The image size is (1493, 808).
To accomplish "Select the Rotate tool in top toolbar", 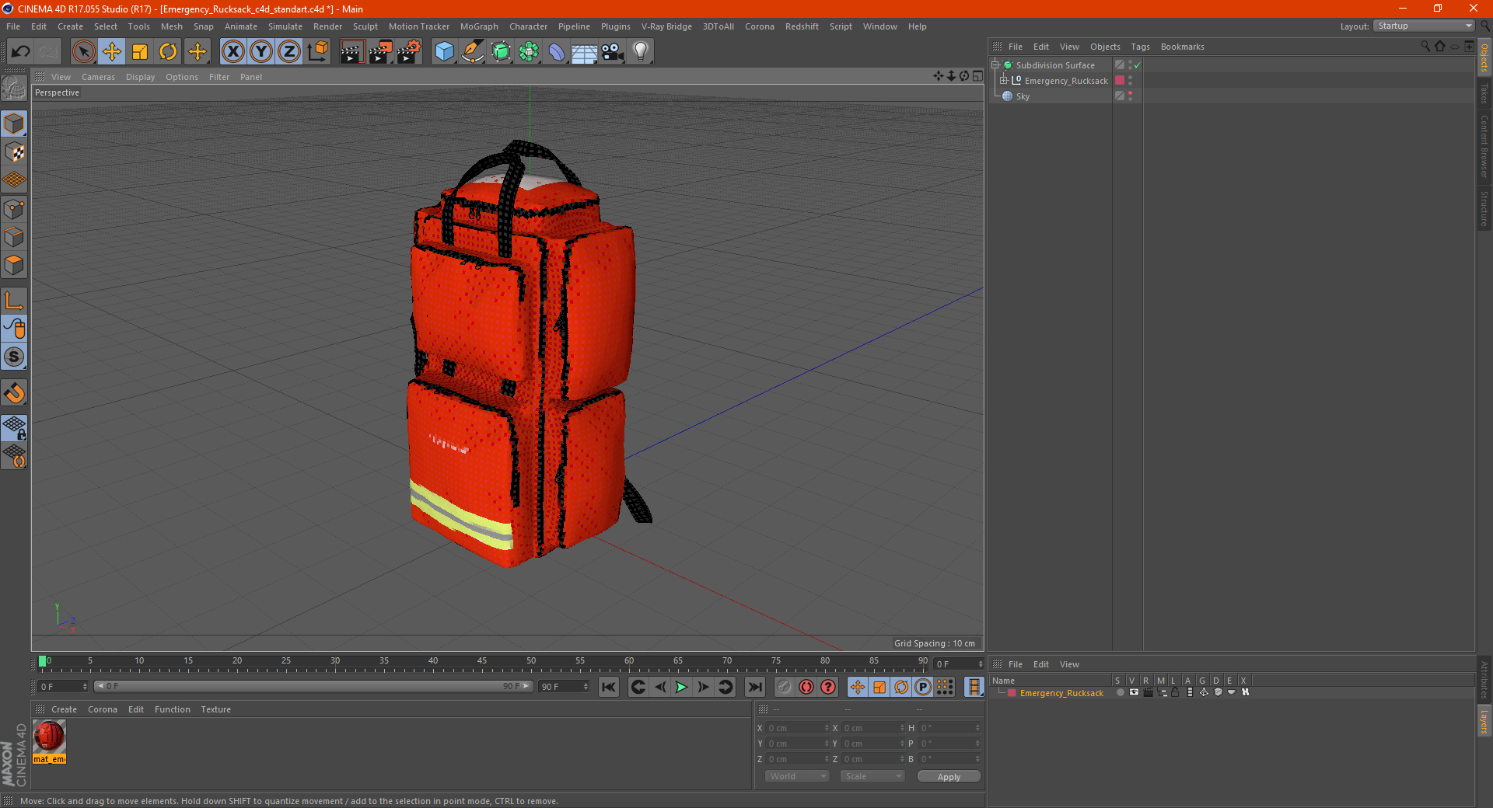I will (x=168, y=52).
